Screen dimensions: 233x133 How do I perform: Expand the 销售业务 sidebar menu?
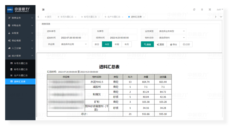tap(20, 18)
